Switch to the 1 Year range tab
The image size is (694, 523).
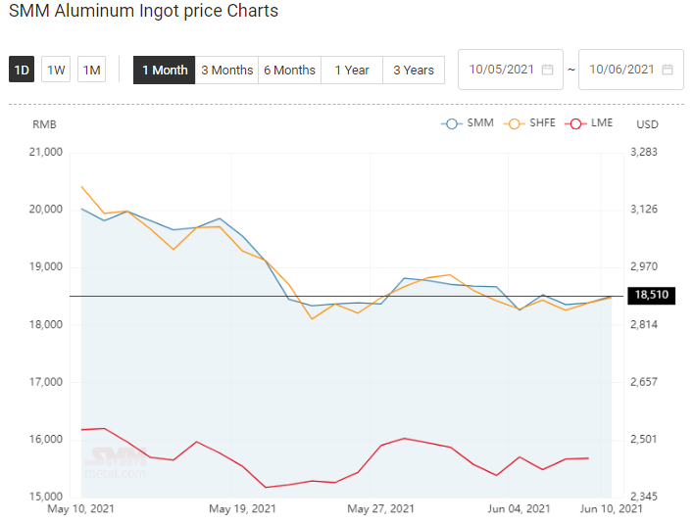pyautogui.click(x=352, y=70)
